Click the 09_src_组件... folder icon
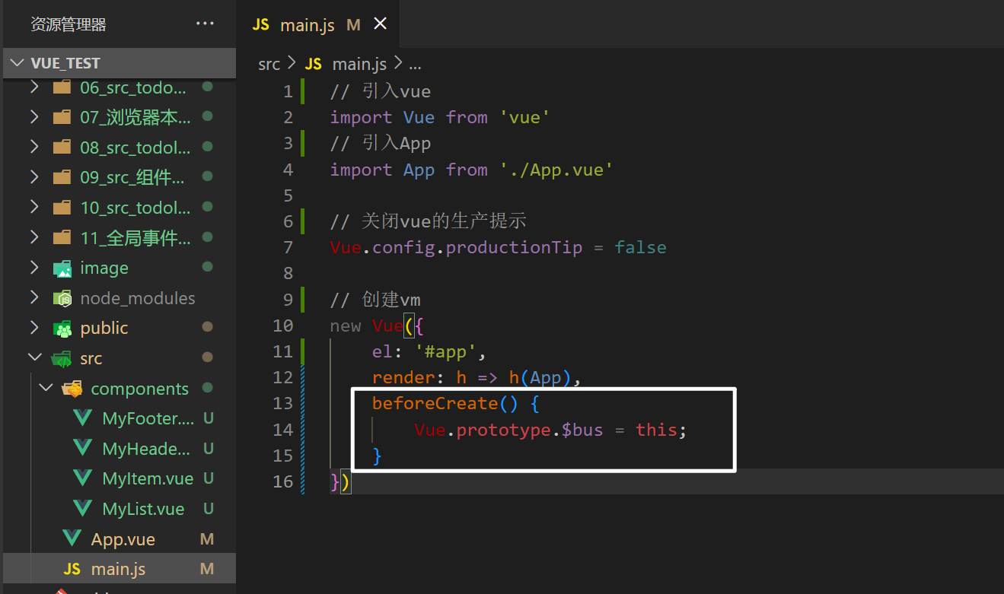Screen dimensions: 1004x594 click(x=62, y=177)
